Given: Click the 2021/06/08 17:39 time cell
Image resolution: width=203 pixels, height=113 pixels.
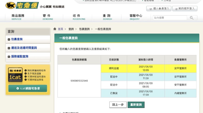Looking at the screenshot, I should tap(146, 93).
